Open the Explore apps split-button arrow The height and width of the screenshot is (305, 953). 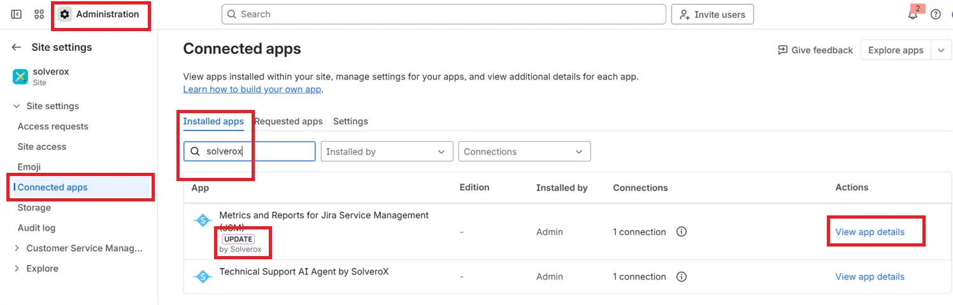941,50
